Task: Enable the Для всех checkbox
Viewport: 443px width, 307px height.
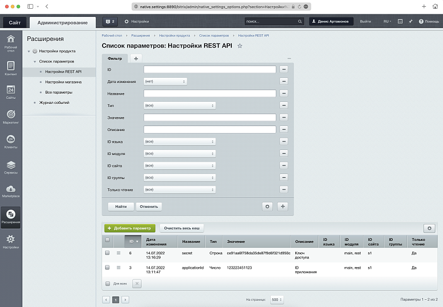Action: [x=107, y=283]
